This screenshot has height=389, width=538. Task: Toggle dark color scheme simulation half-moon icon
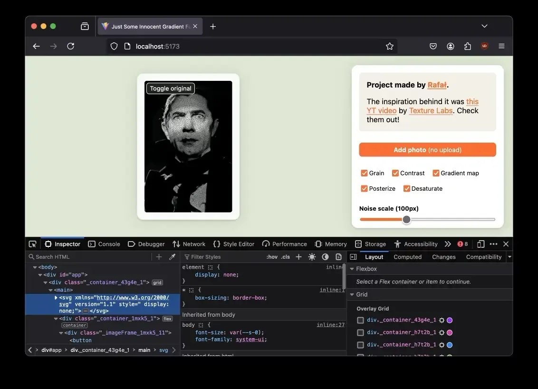click(325, 257)
